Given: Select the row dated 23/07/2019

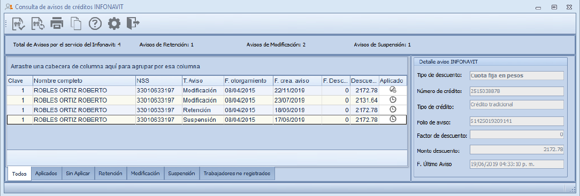Looking at the screenshot, I should pyautogui.click(x=207, y=100).
